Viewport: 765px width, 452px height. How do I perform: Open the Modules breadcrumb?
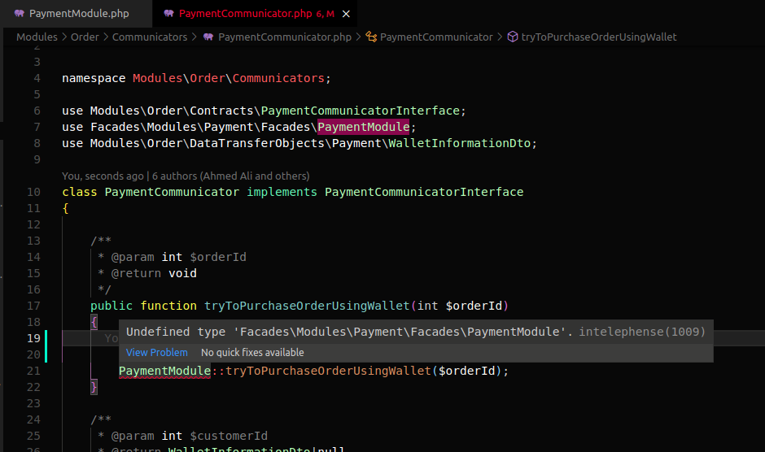(x=37, y=37)
